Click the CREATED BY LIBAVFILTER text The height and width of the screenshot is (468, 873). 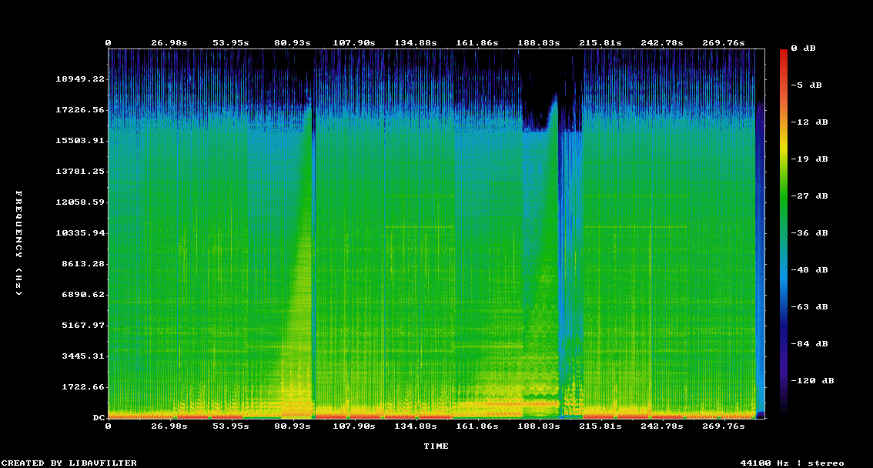tap(69, 463)
